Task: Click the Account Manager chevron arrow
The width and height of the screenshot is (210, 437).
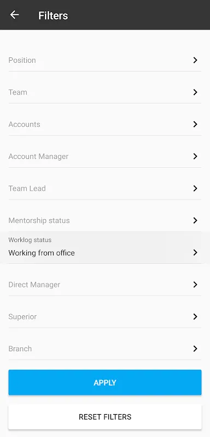Action: (x=195, y=156)
